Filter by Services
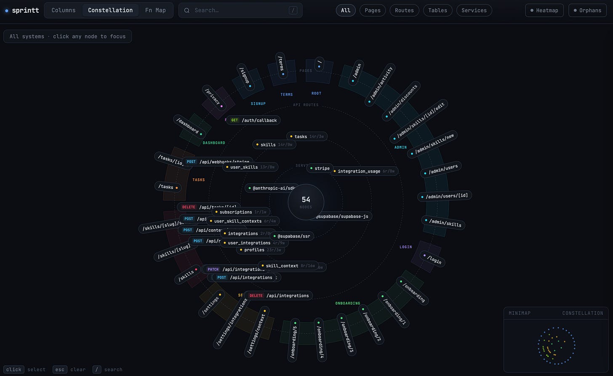Screen dimensions: 613x376 click(x=474, y=10)
